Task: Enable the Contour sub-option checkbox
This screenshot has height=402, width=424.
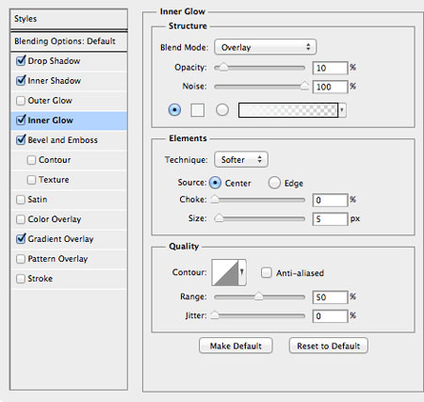Action: (31, 160)
